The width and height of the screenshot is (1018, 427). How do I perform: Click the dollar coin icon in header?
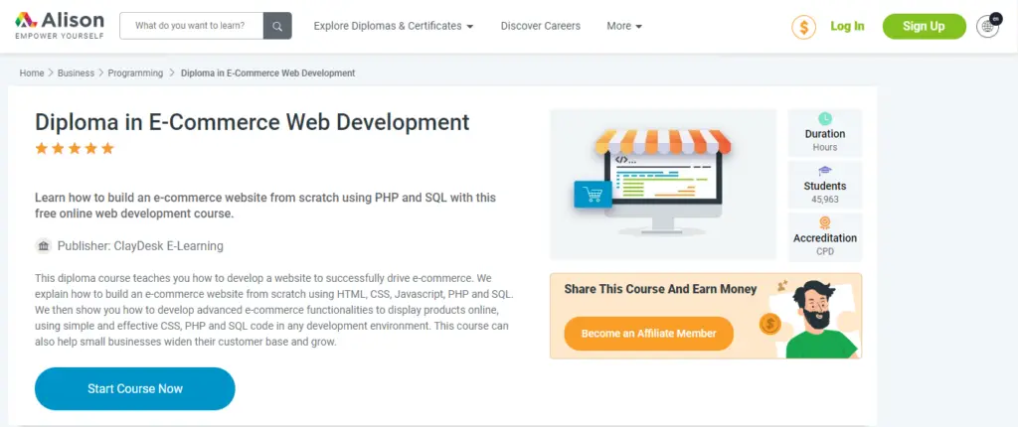[x=803, y=27]
